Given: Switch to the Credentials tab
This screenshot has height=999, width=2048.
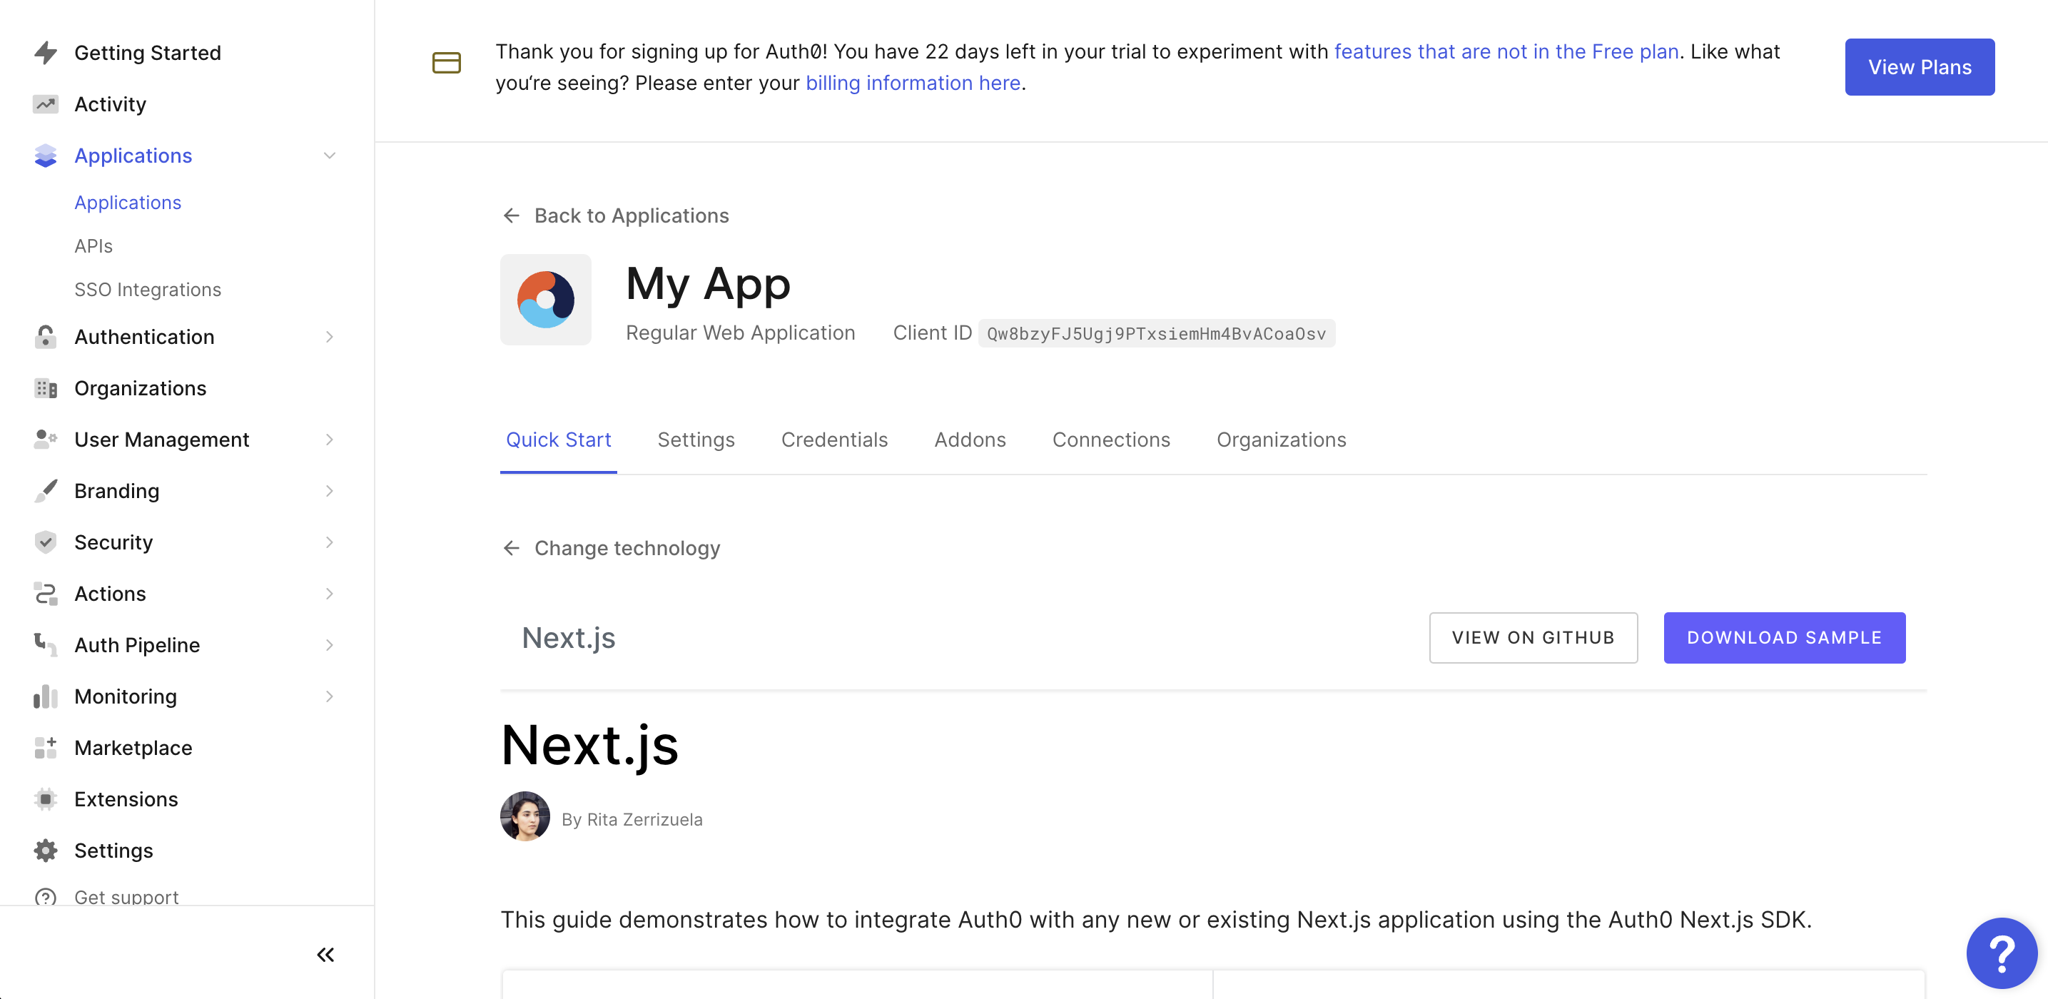Looking at the screenshot, I should 834,440.
